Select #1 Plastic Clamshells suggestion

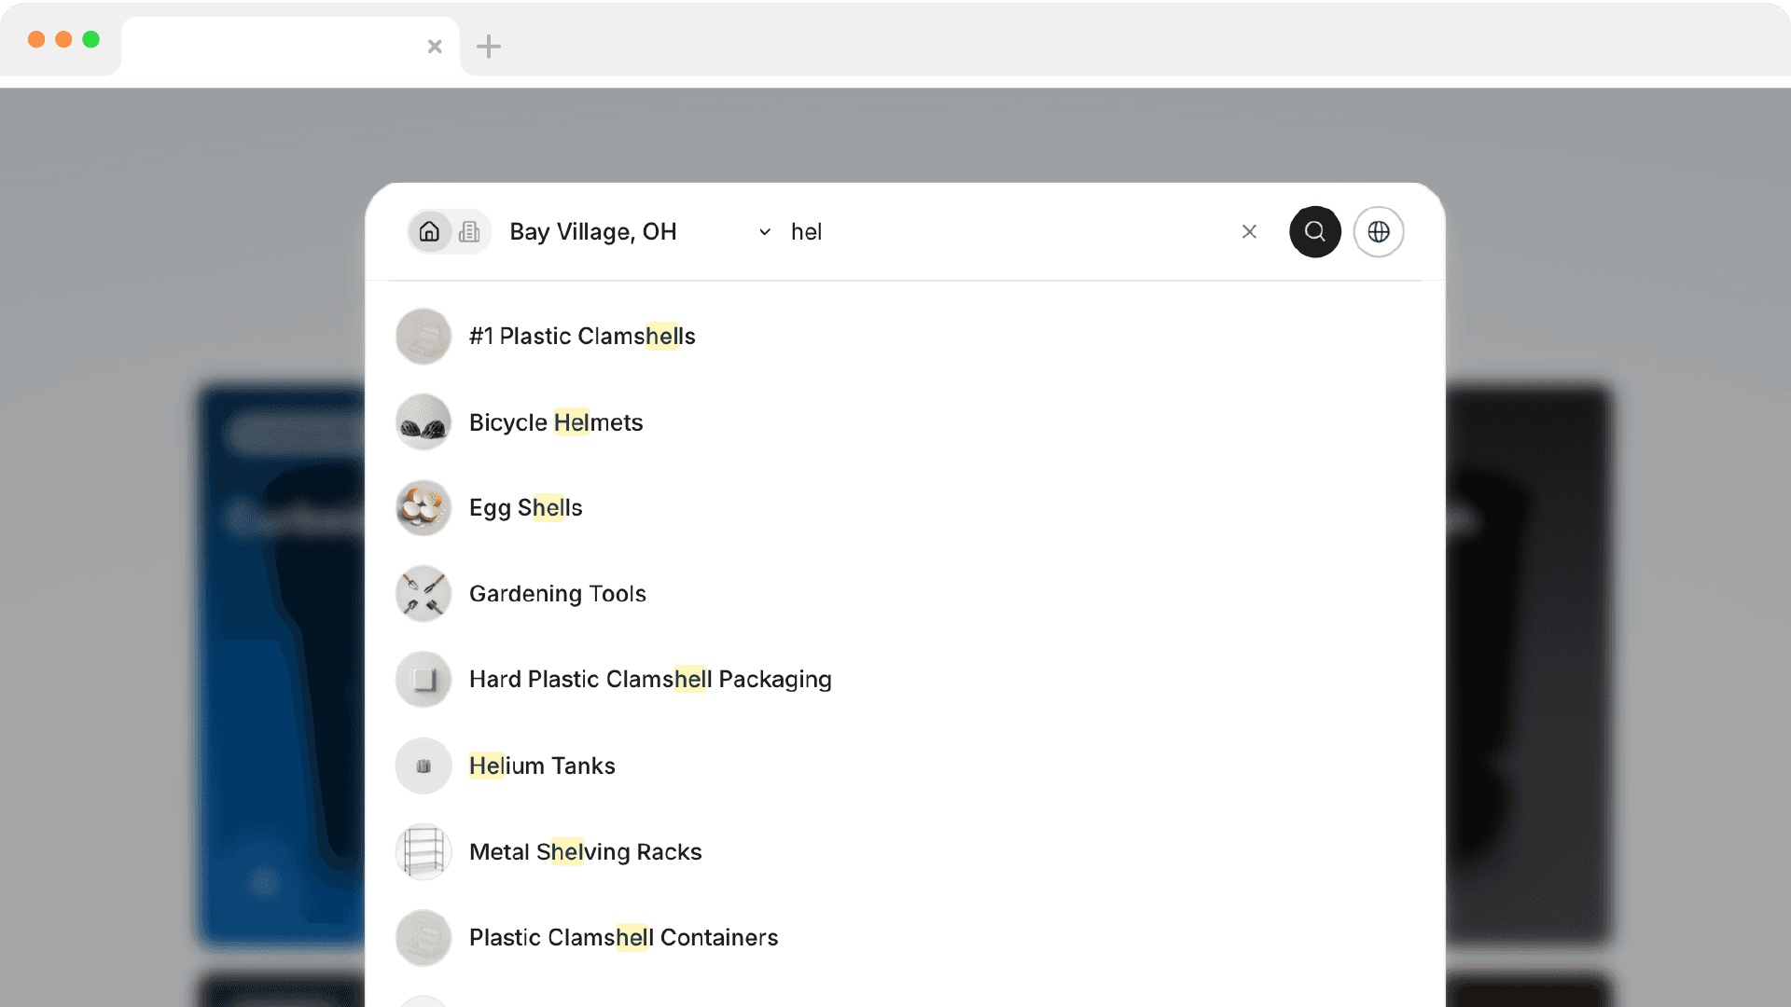[x=582, y=336]
